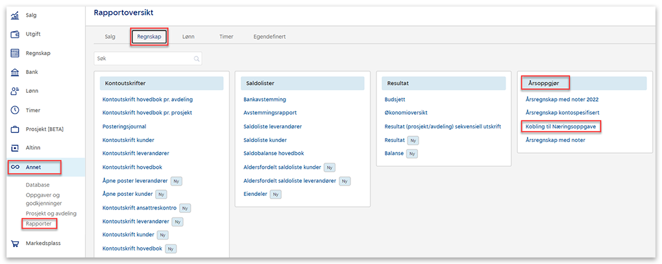
Task: Open the Regnskap calculator icon in sidebar
Action: click(15, 53)
